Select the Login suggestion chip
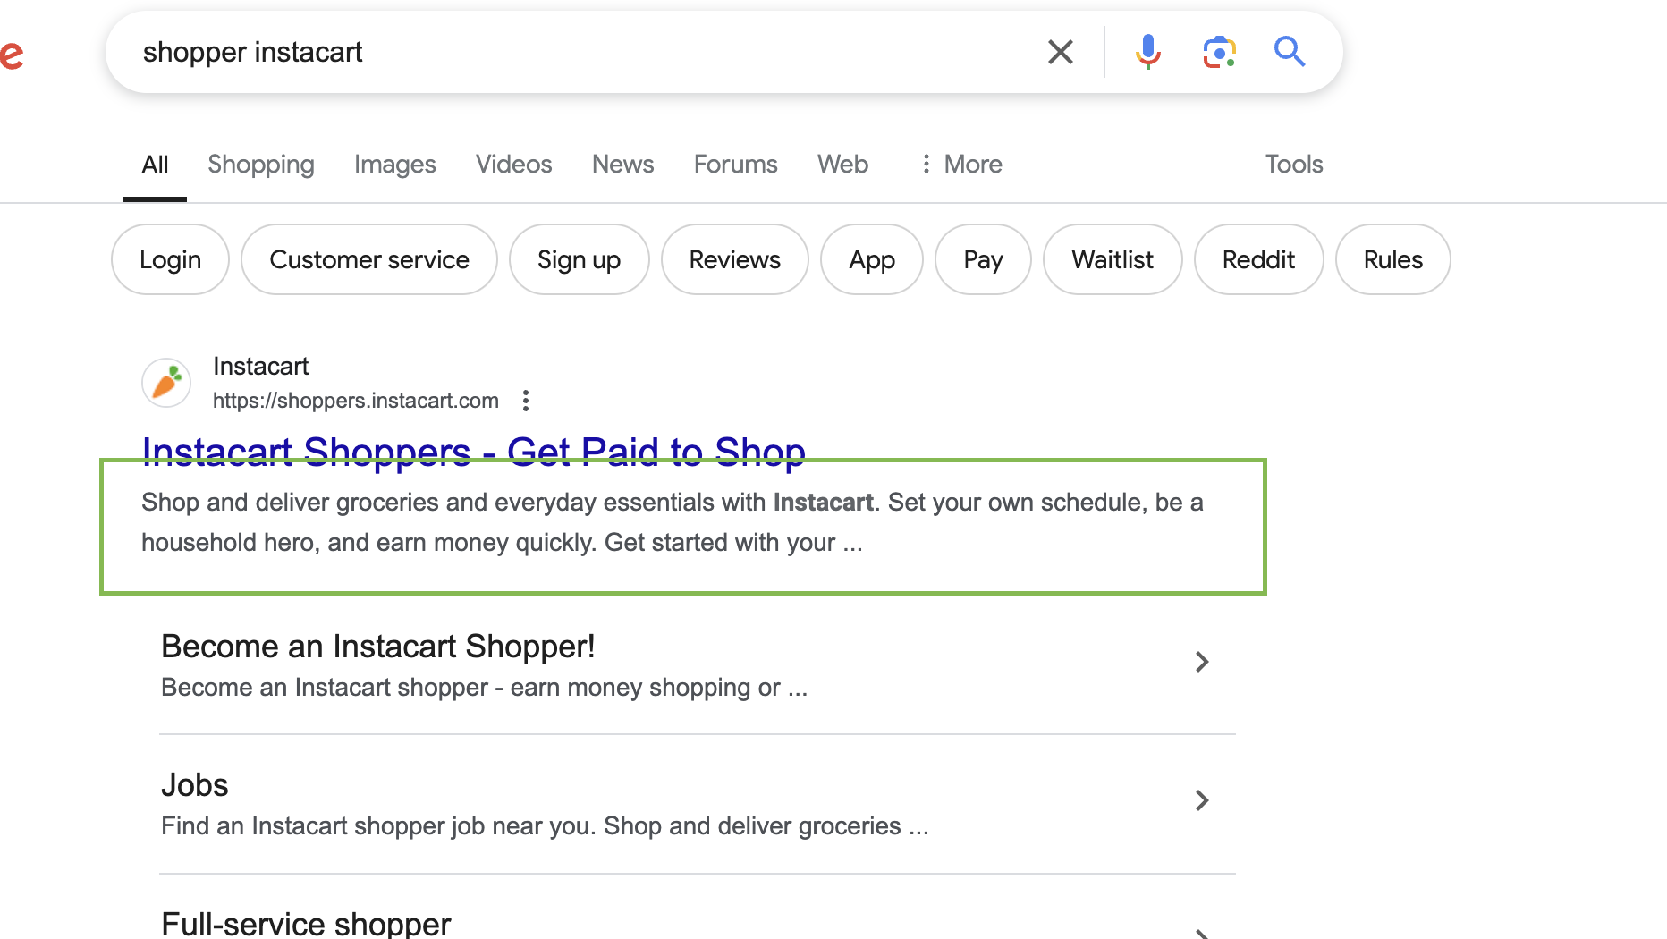Screen dimensions: 1667x939 click(170, 259)
